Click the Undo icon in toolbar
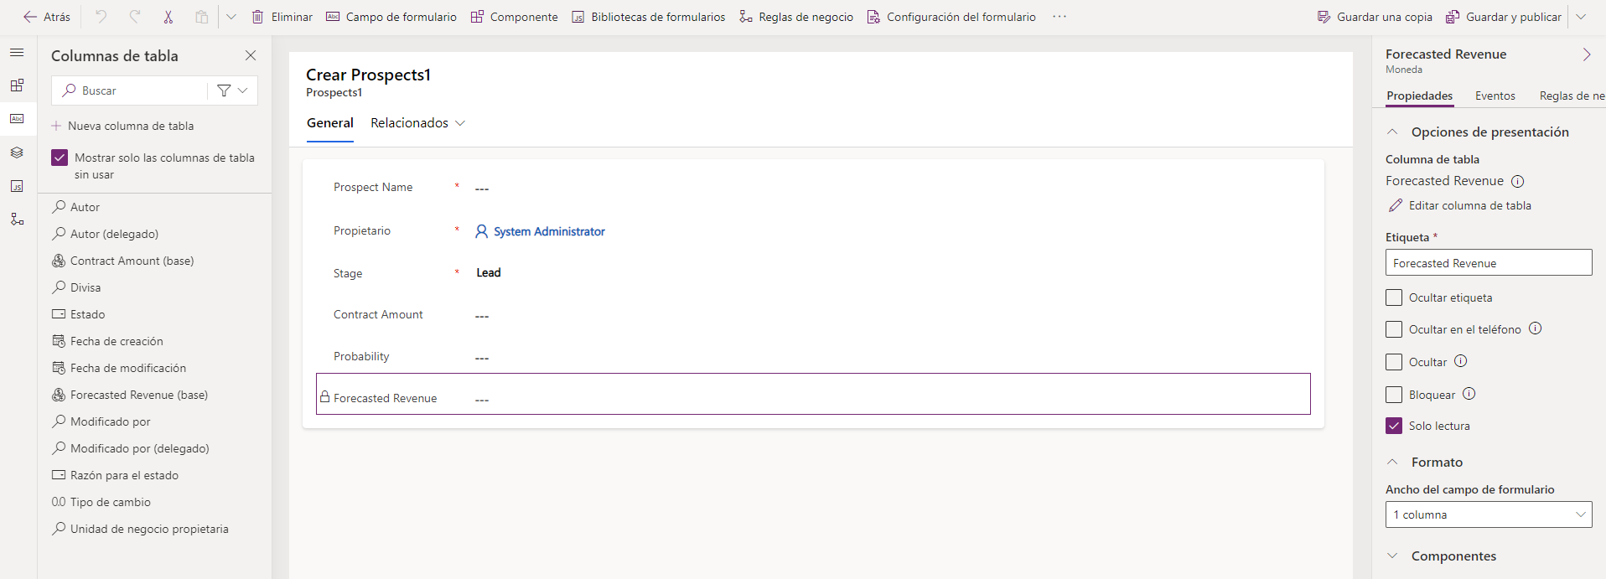This screenshot has width=1606, height=579. 101,17
